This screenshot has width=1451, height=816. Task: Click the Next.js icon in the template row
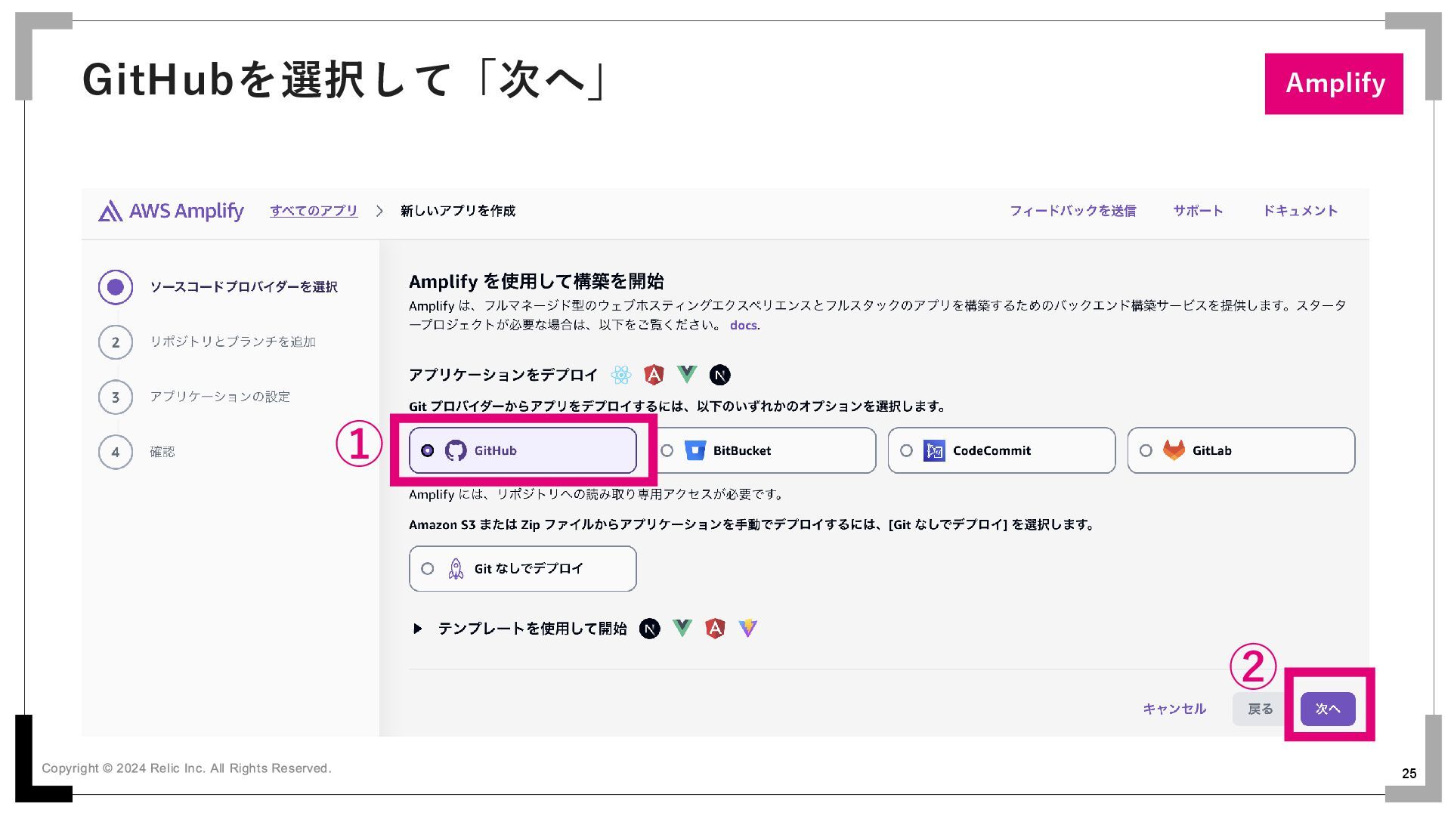650,629
